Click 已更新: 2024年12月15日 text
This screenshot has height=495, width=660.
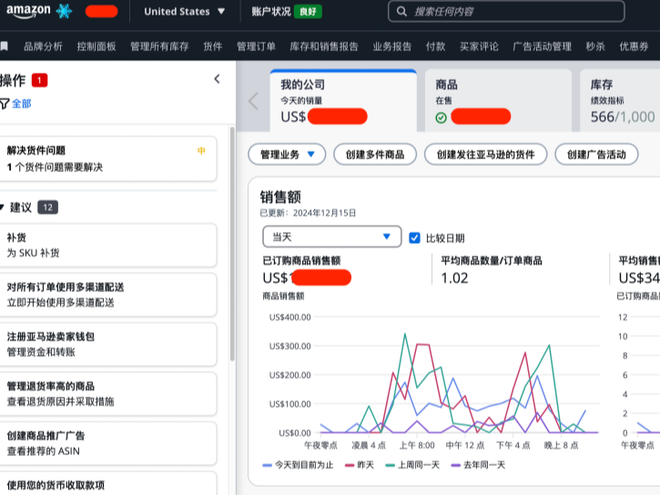point(308,213)
